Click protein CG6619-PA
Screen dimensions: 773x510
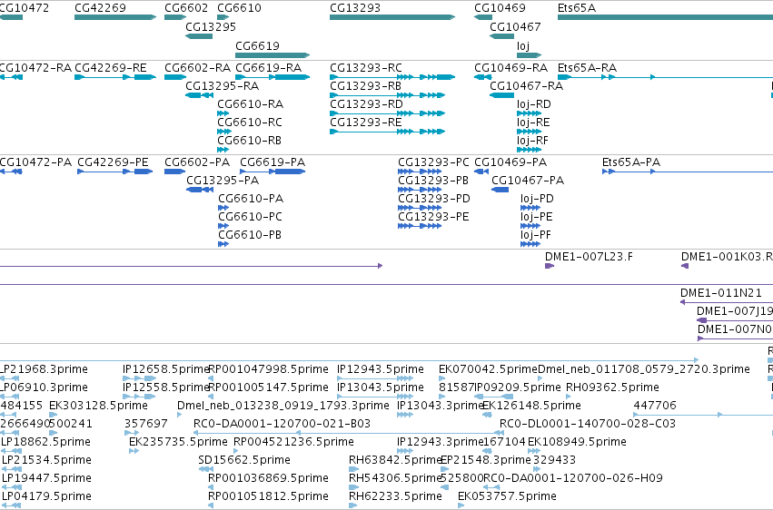tap(273, 162)
